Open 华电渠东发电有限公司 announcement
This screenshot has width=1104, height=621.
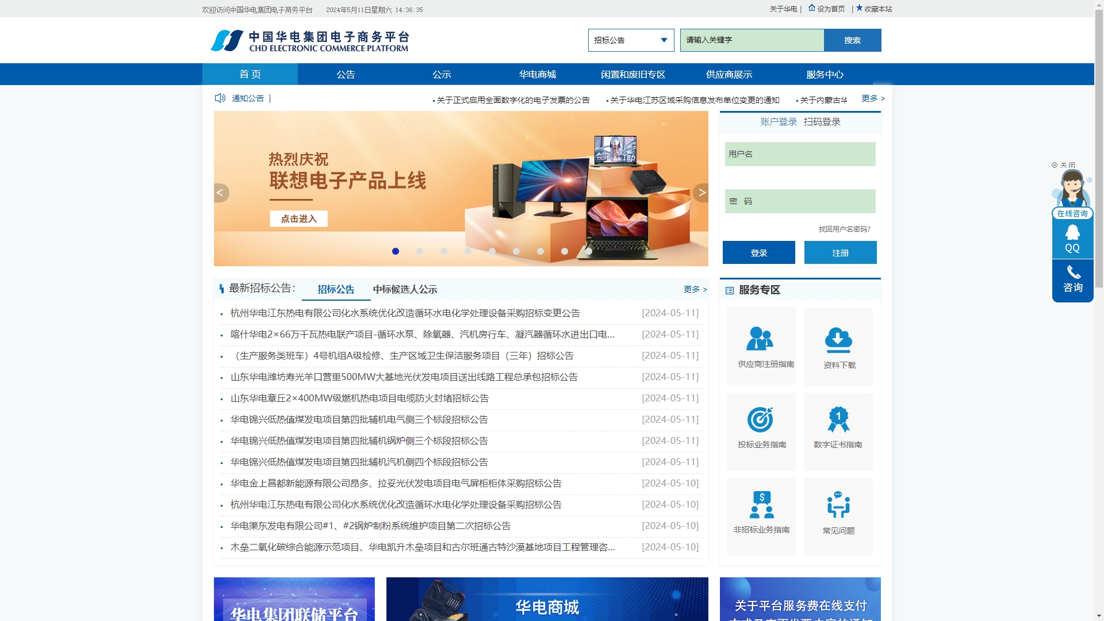(370, 526)
